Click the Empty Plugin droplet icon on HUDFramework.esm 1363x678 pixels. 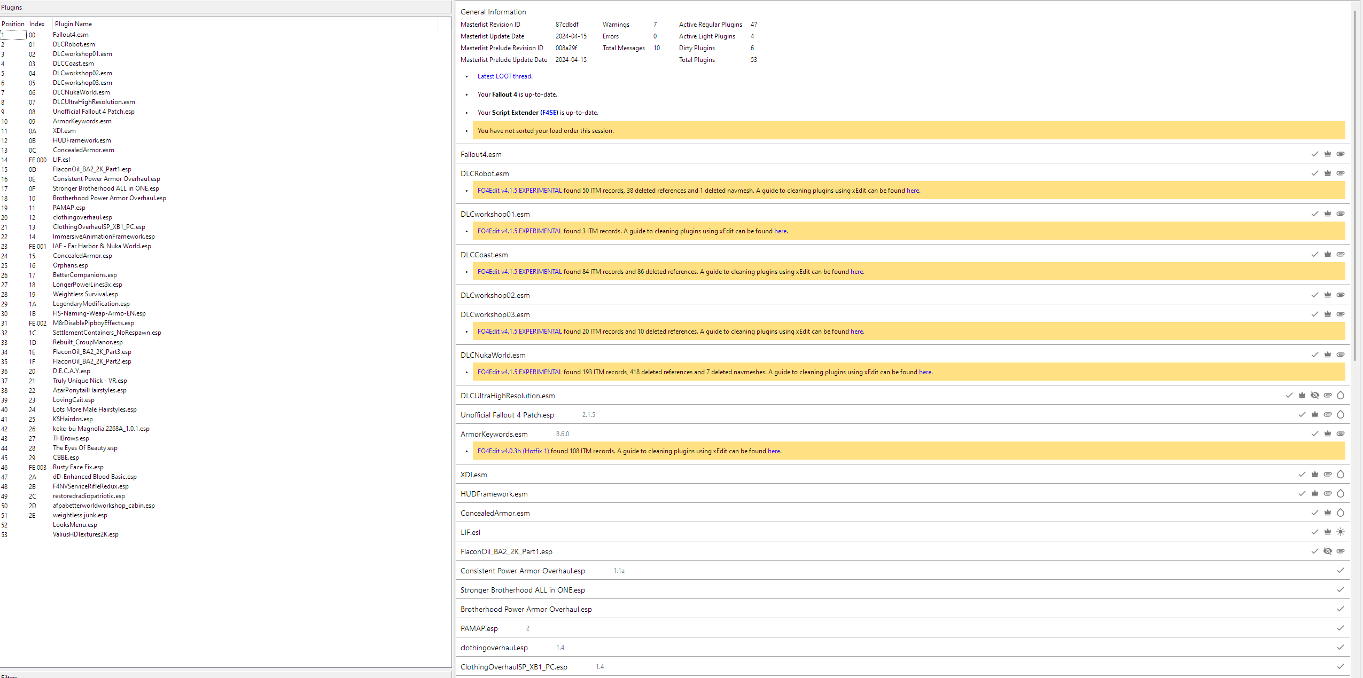tap(1341, 493)
